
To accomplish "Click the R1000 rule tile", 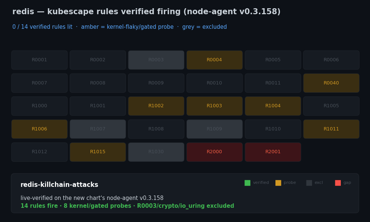I will coord(39,106).
